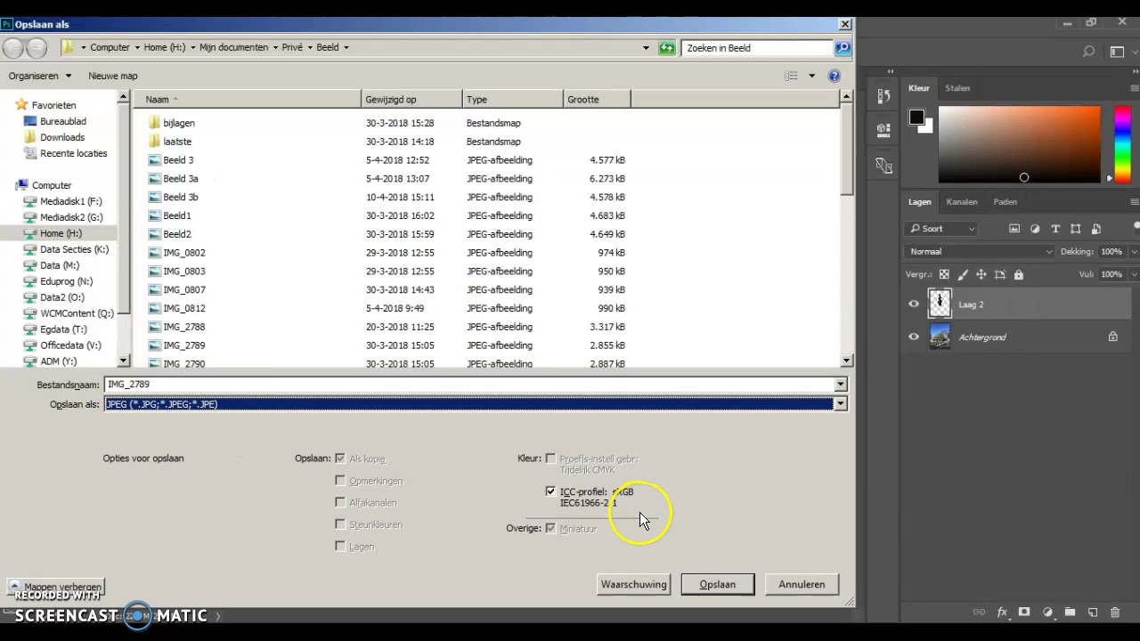This screenshot has width=1140, height=641.
Task: Hide the Laag 2 layer eye
Action: 914,304
